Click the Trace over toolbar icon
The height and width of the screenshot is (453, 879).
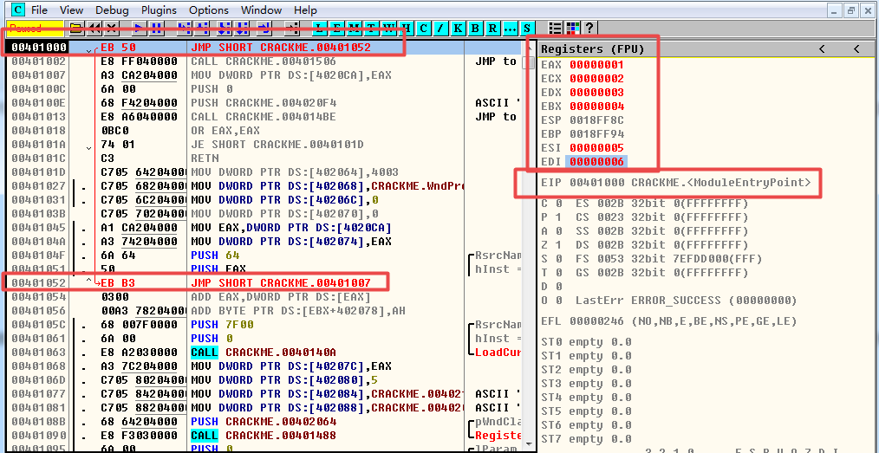(x=242, y=28)
